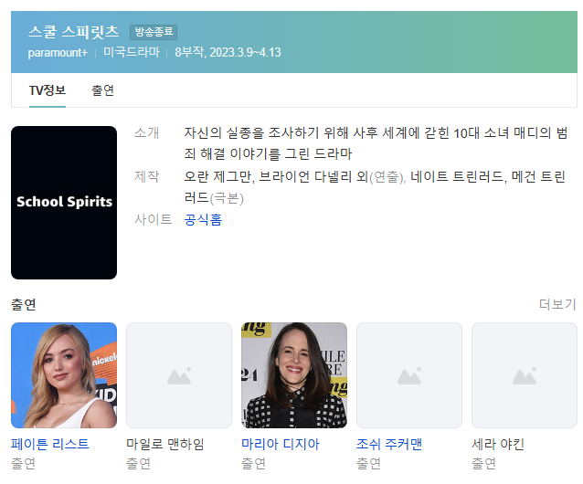The width and height of the screenshot is (583, 484).
Task: Open the School Spirits poster image
Action: [x=64, y=202]
